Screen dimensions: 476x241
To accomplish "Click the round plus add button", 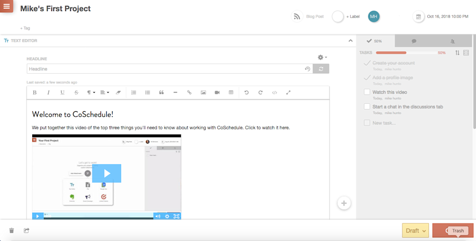I will (x=344, y=203).
